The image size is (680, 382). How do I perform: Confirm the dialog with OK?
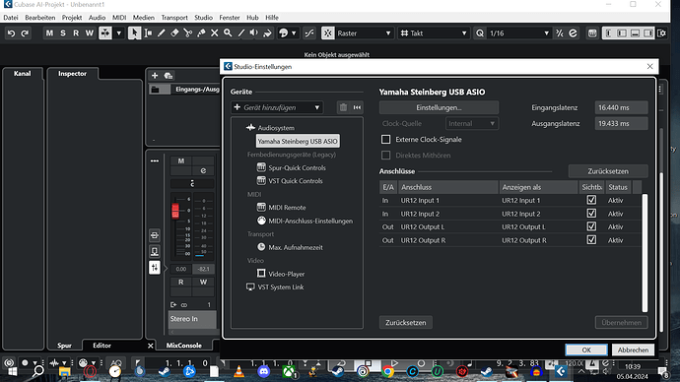coord(586,350)
